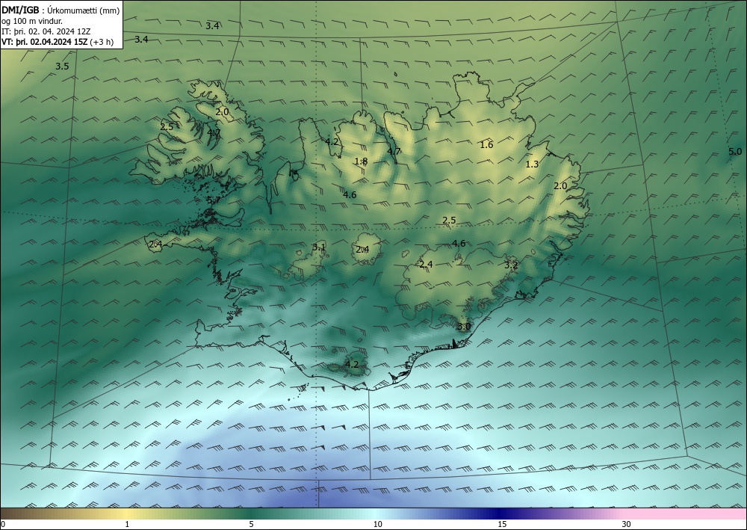This screenshot has height=530, width=747.
Task: Click the color scale tick label 0
Action: click(x=3, y=525)
